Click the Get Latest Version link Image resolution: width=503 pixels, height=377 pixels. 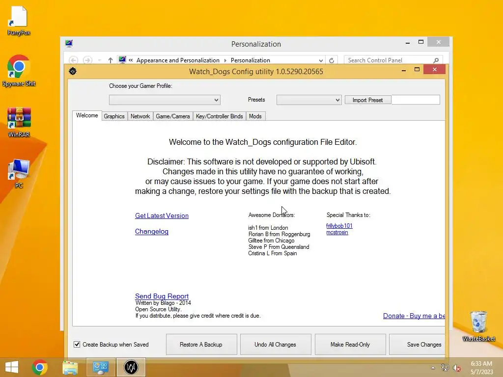162,216
